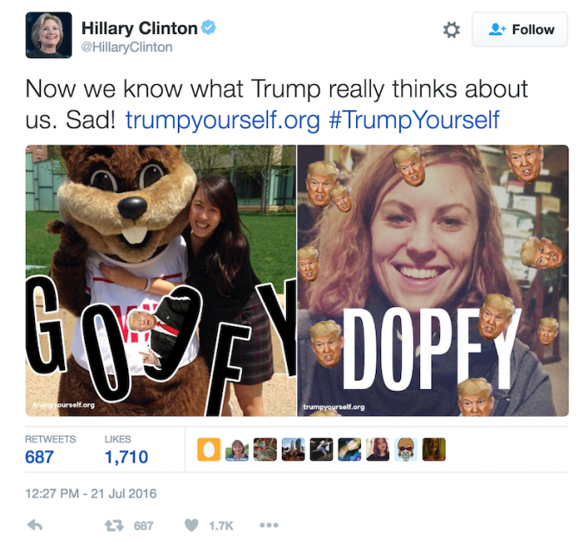View the skull avatar liker

pos(406,449)
